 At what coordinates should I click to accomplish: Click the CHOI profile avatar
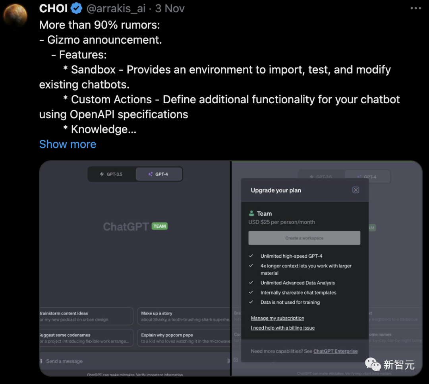click(x=15, y=16)
